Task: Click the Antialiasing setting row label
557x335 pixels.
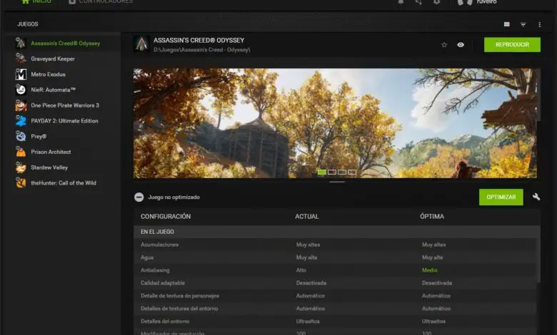Action: 155,270
